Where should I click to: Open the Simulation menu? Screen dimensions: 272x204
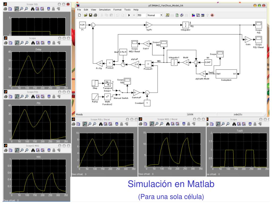click(105, 10)
